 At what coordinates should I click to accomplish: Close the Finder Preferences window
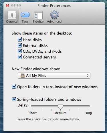[7, 5]
